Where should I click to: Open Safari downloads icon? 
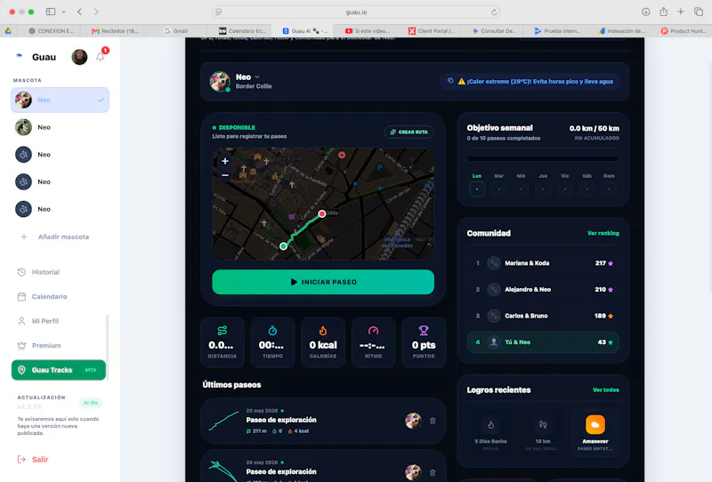click(x=646, y=12)
